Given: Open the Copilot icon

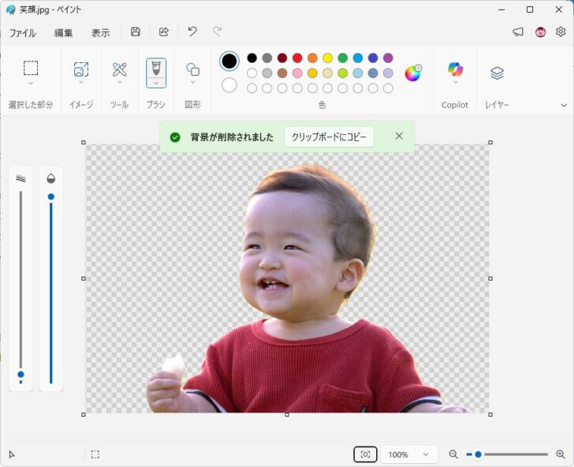Looking at the screenshot, I should [455, 69].
